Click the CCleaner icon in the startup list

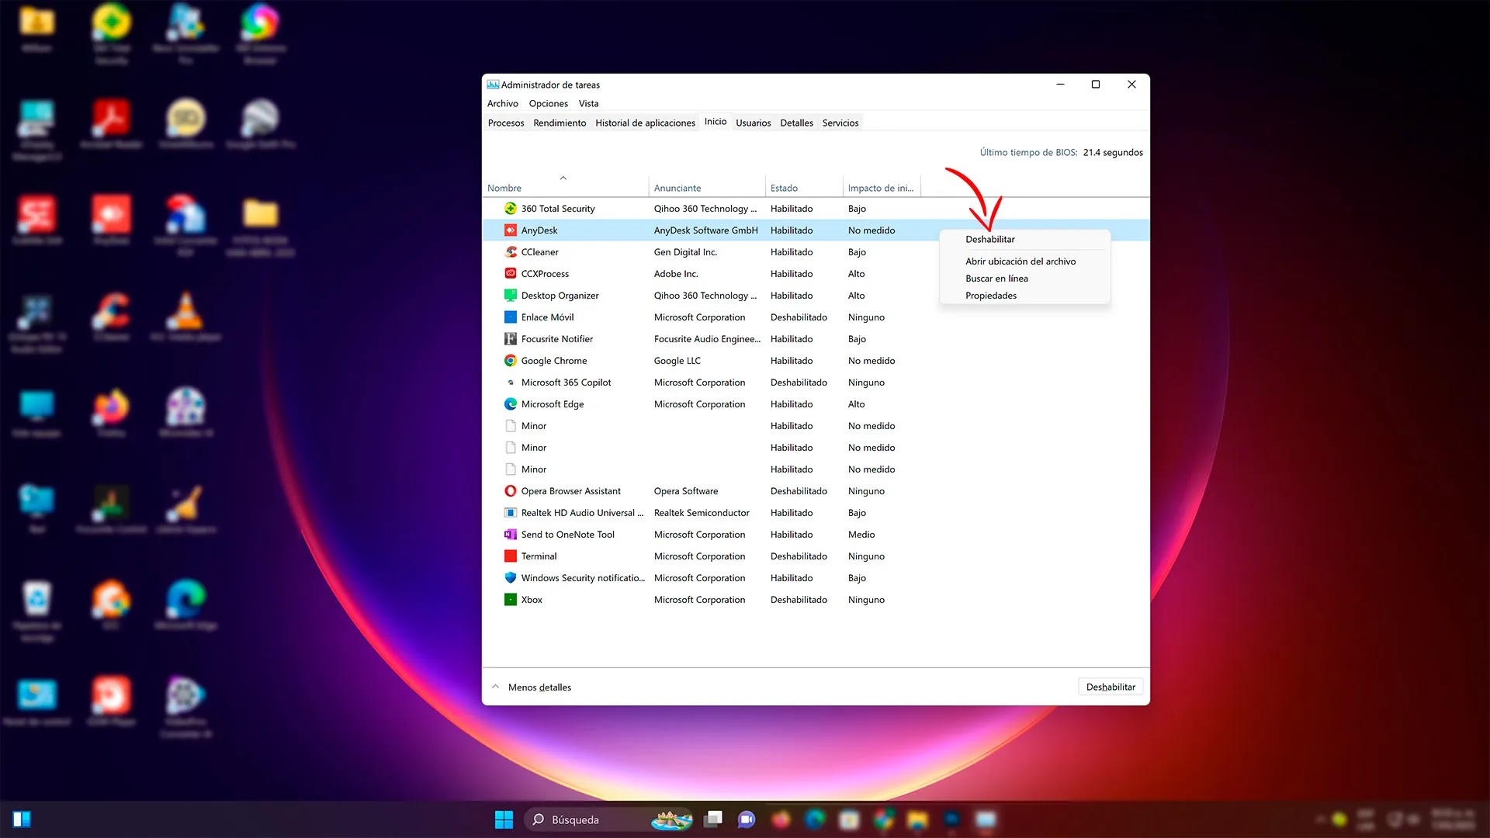[x=510, y=252]
